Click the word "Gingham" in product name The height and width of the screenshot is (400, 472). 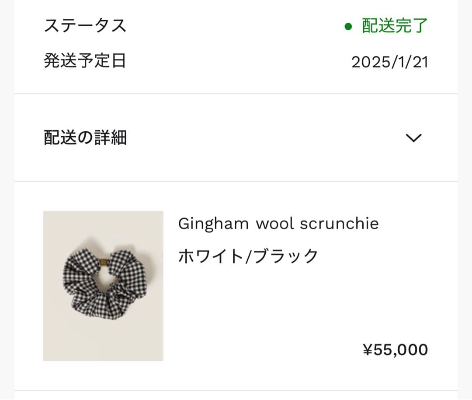point(213,224)
